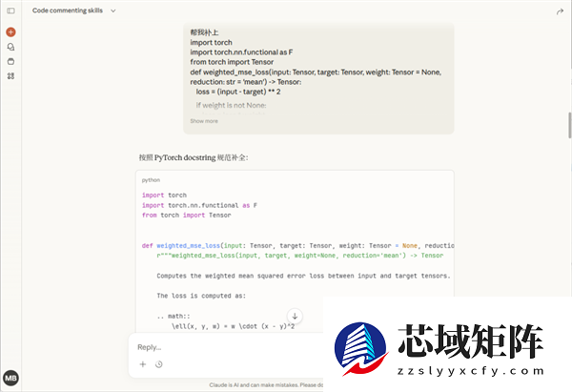Click 'loss = (input - target) ** 2' in user message
The width and height of the screenshot is (572, 392).
[238, 92]
